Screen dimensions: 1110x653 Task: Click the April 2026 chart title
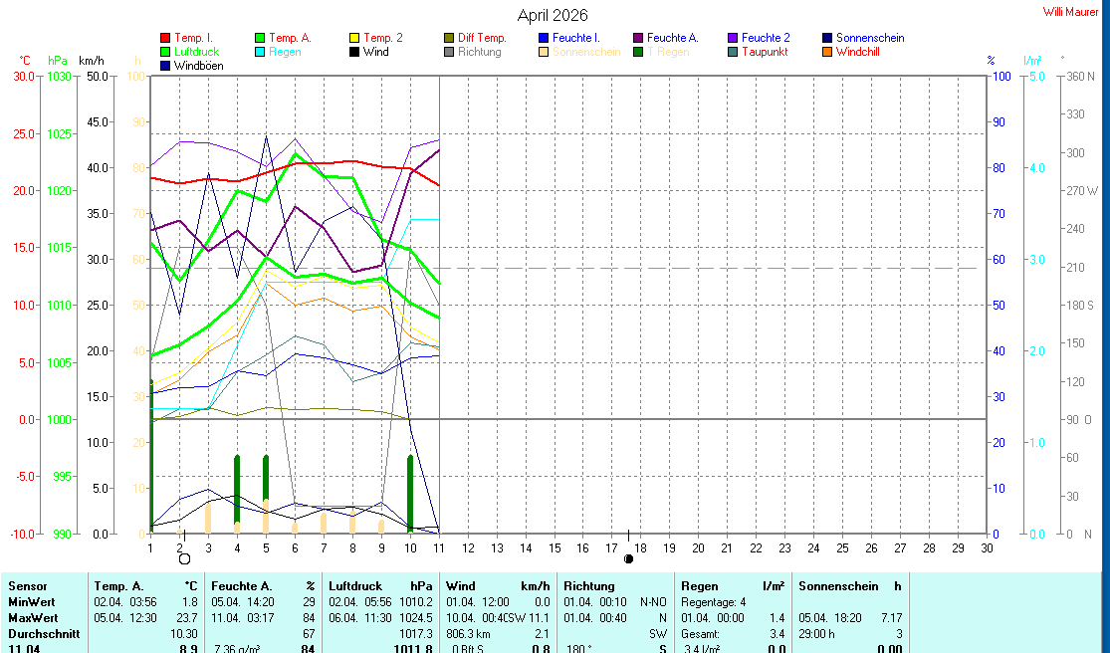click(x=553, y=15)
